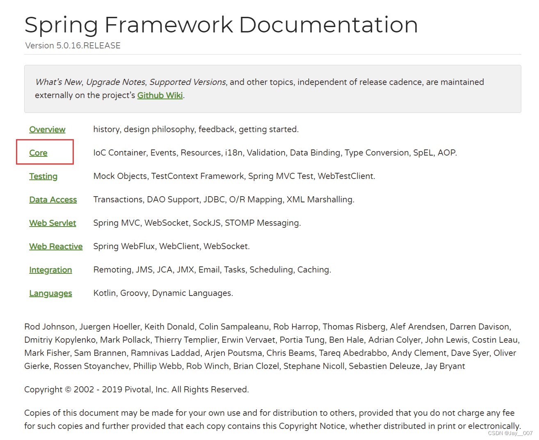Image resolution: width=539 pixels, height=440 pixels.
Task: Click the author line starting 'Dmitriy Kopylenko'
Action: [272, 340]
